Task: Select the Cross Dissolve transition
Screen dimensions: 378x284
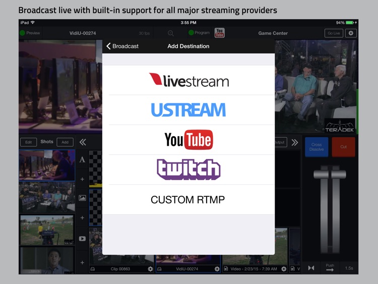Action: coord(317,147)
